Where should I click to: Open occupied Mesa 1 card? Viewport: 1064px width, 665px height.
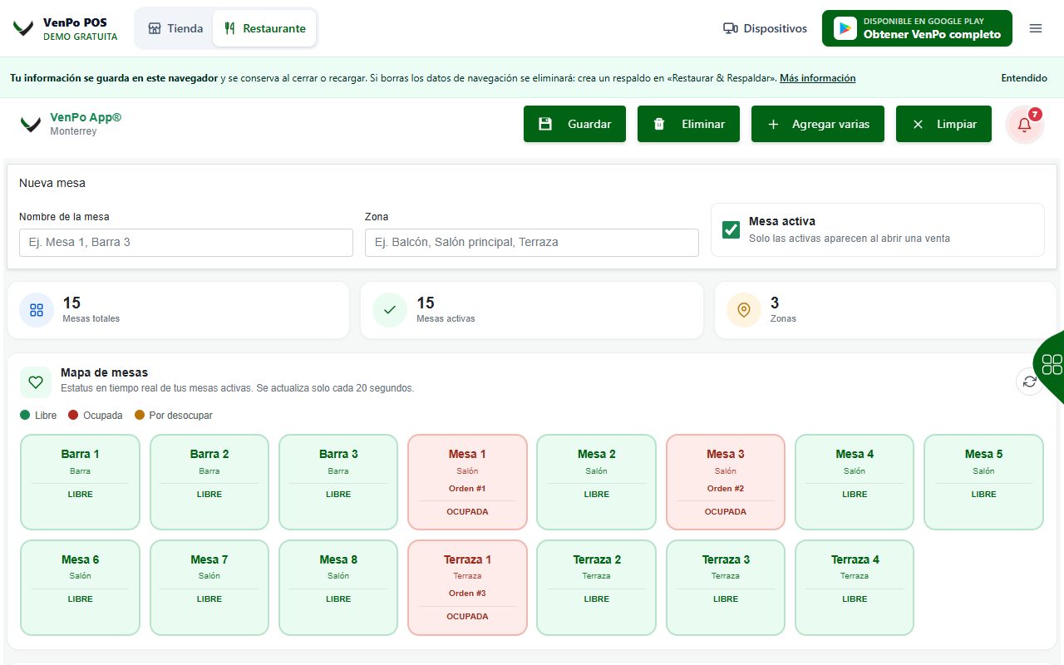tap(467, 482)
